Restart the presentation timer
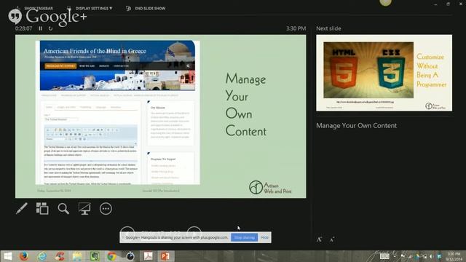Viewport: 466px width, 262px height. pyautogui.click(x=50, y=28)
